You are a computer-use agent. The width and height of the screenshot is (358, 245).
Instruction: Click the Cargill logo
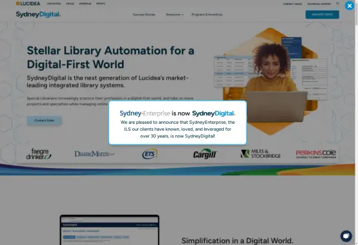205,154
